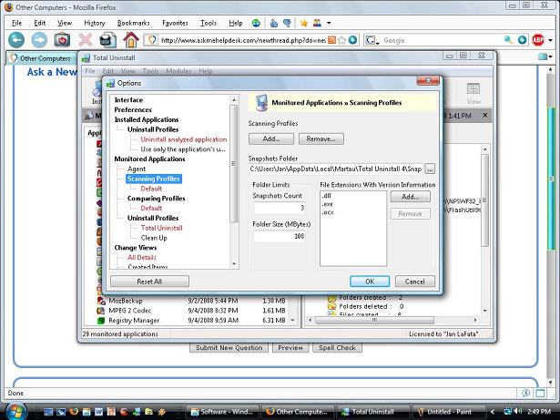This screenshot has width=560, height=420.
Task: Click the red X Stop icon in Firefox
Action: click(85, 40)
